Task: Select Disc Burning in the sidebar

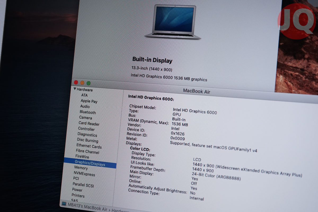Action: coord(87,140)
